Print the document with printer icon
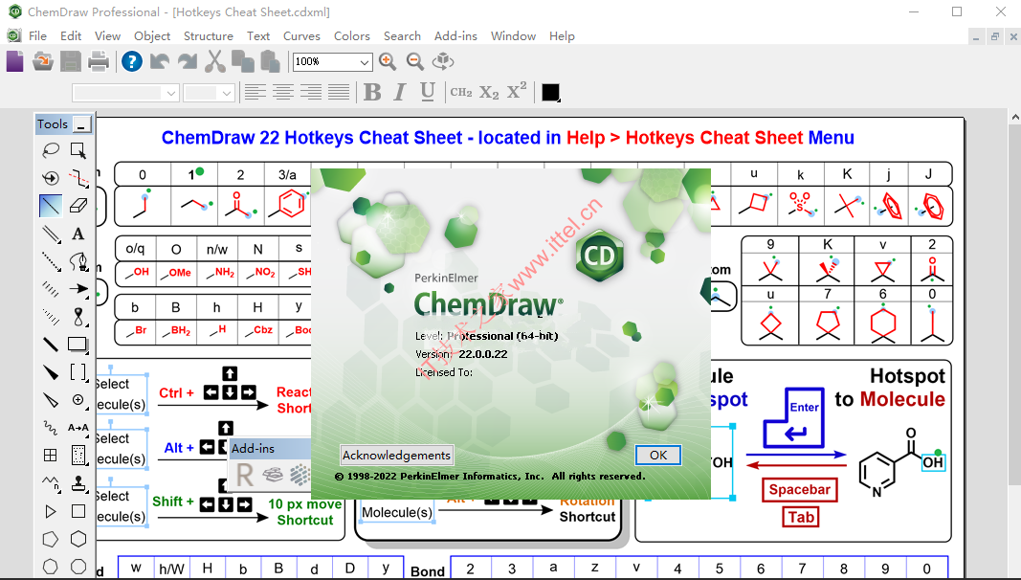The image size is (1021, 580). point(99,61)
